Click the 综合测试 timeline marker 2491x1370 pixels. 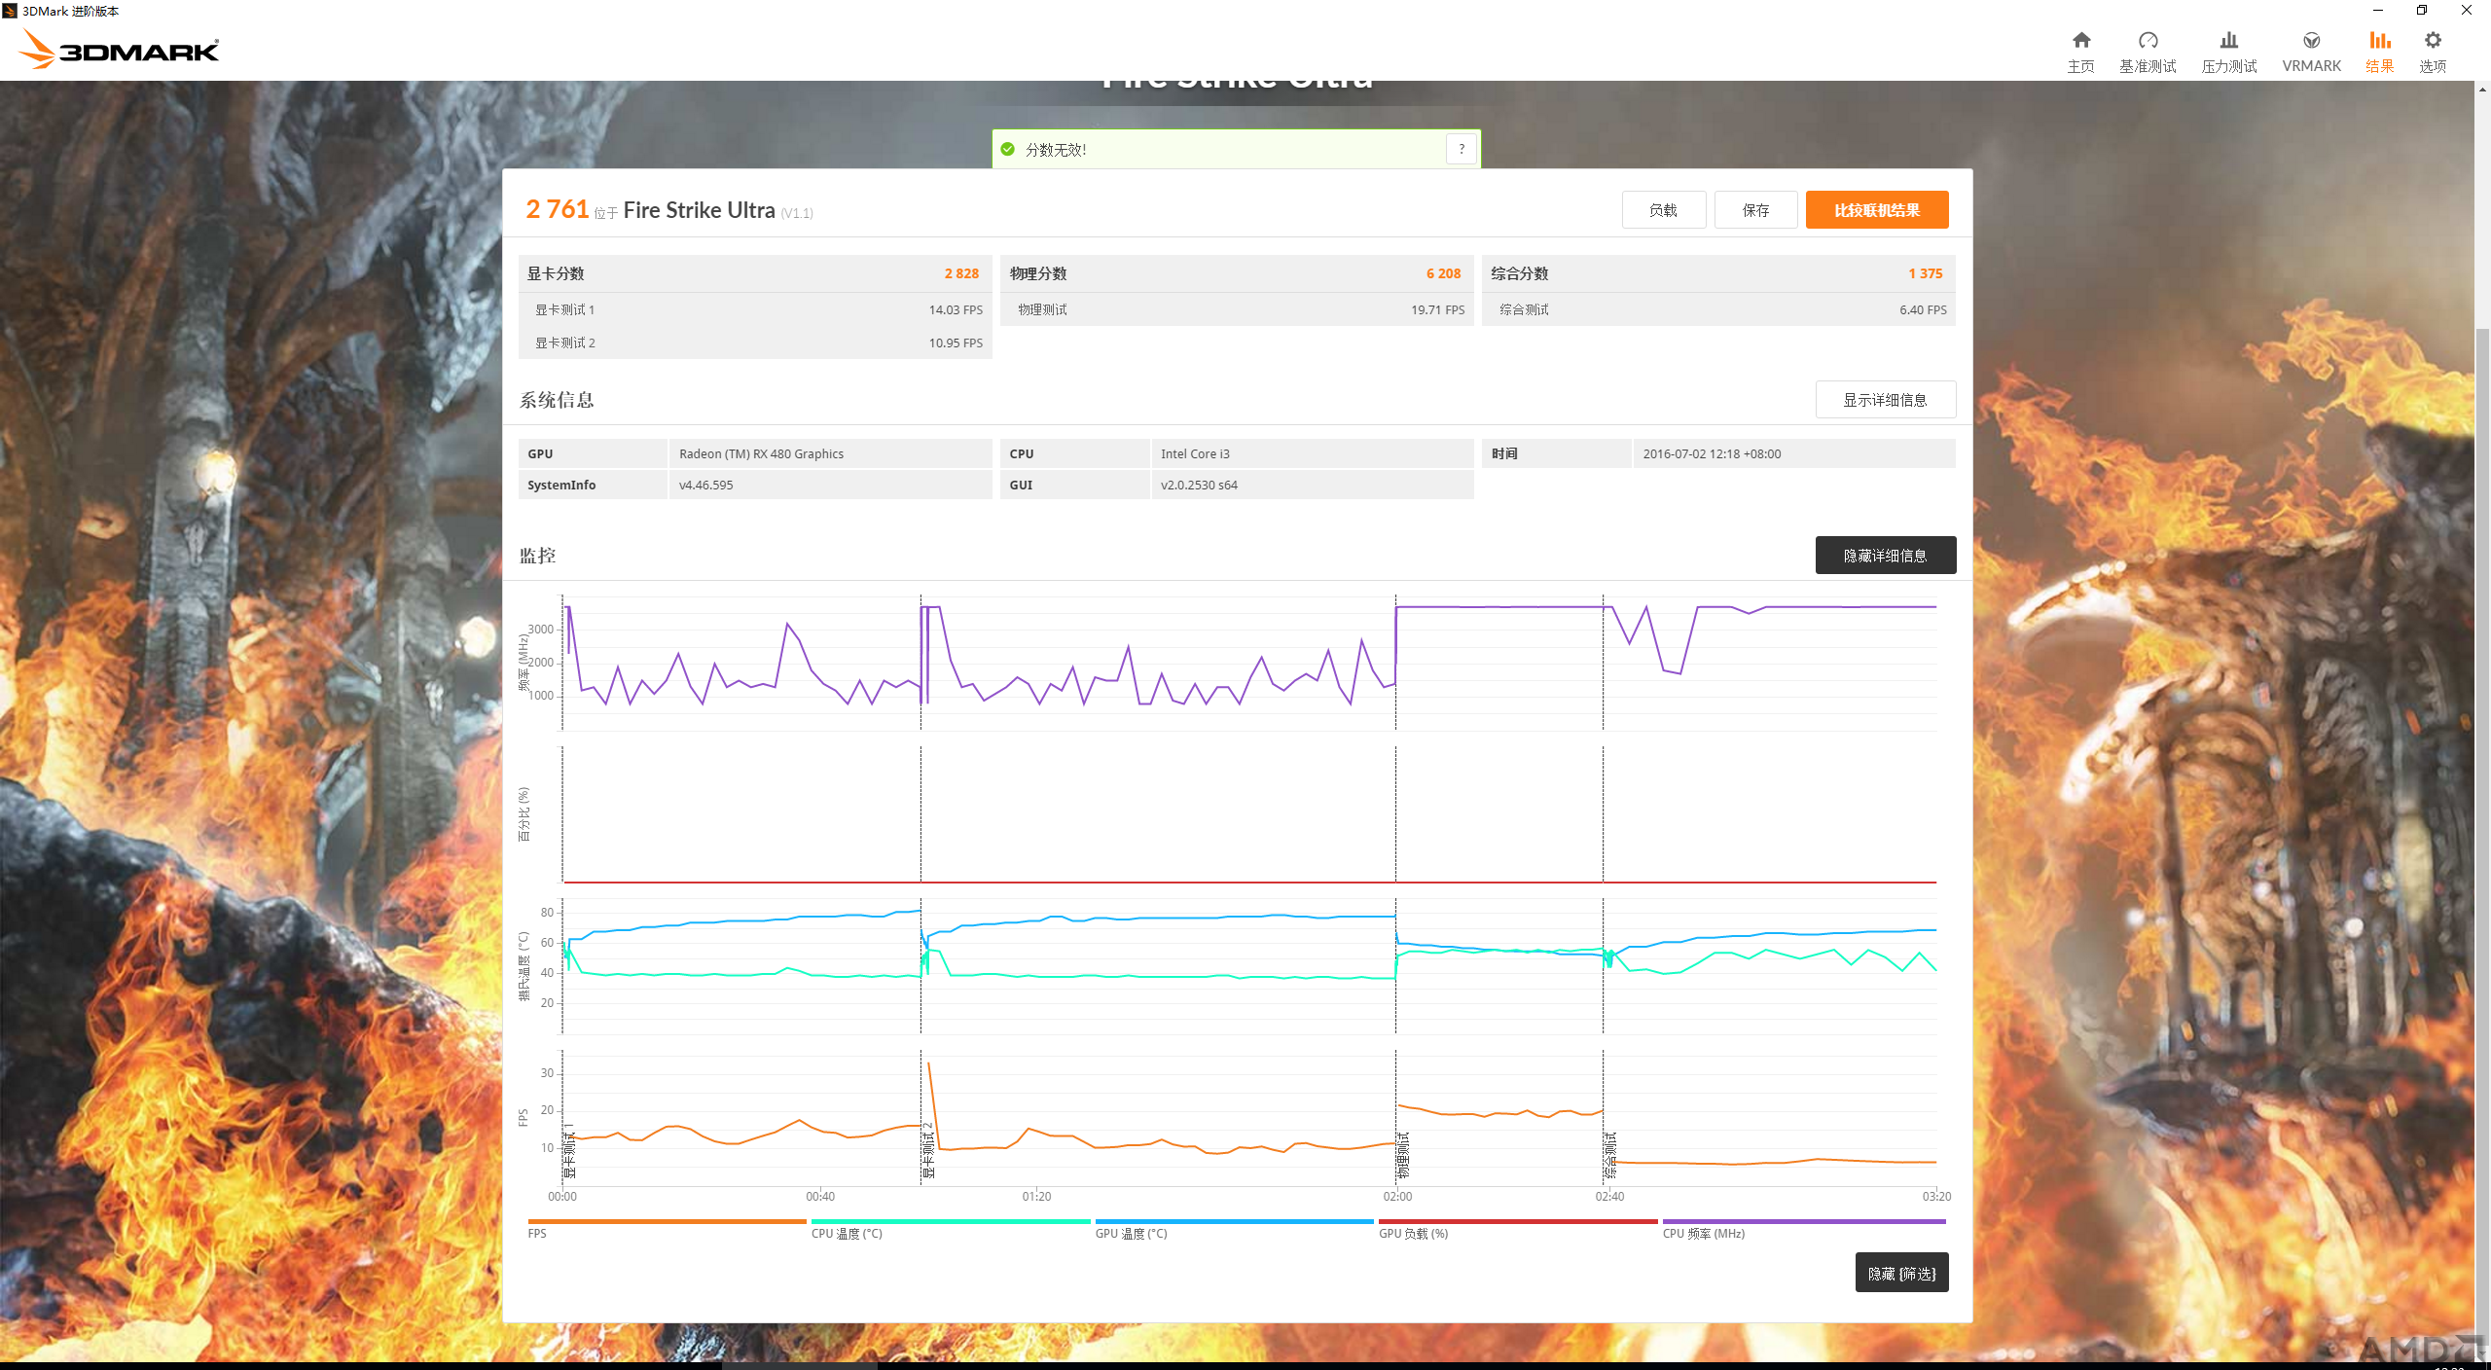[x=1610, y=1155]
